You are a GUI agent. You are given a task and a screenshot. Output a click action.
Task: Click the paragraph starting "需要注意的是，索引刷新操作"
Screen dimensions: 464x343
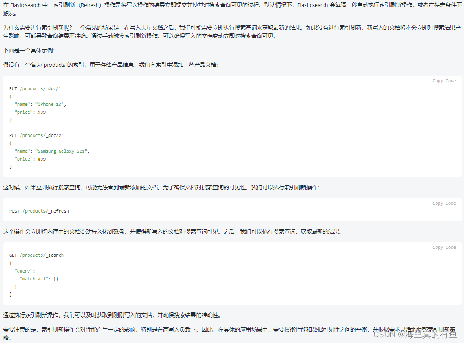229,333
